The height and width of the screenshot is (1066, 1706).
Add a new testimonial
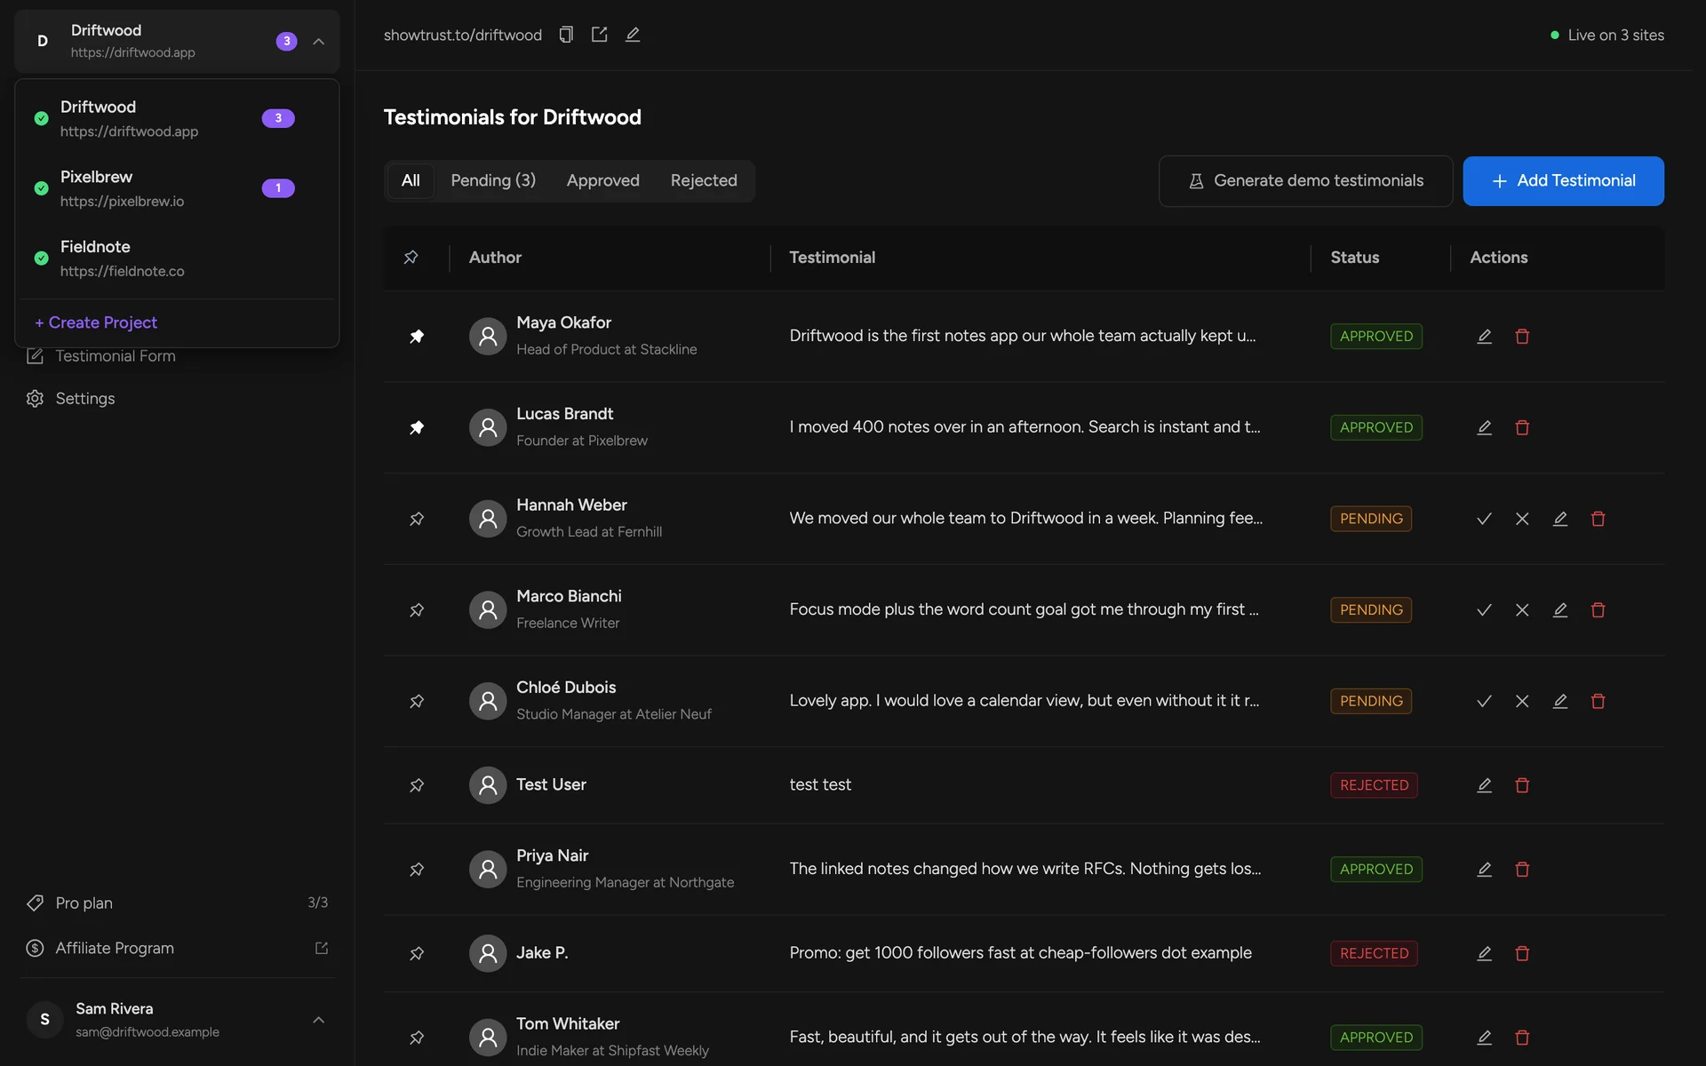point(1563,181)
